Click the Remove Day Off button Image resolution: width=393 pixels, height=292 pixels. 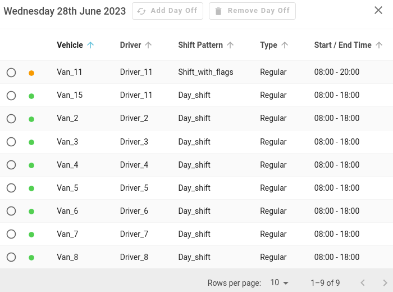click(x=252, y=11)
